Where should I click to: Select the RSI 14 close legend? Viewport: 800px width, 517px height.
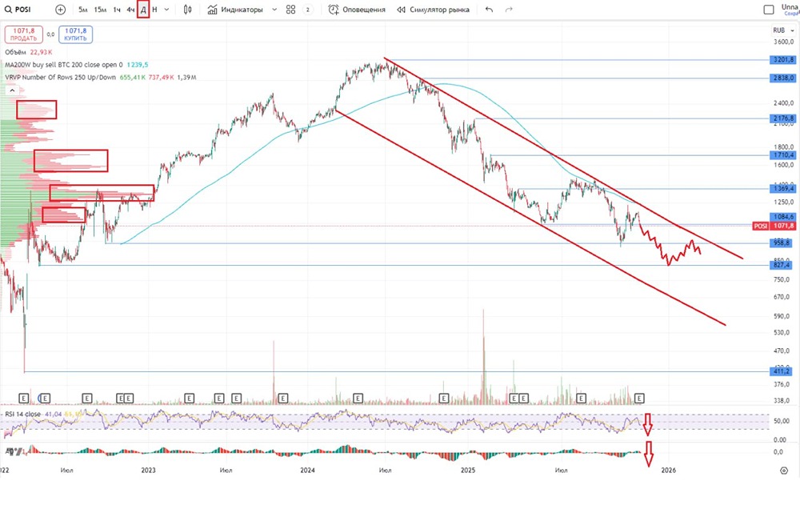(22, 414)
